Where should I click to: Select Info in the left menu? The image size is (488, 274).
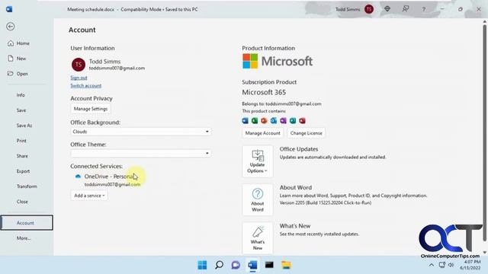click(x=21, y=95)
